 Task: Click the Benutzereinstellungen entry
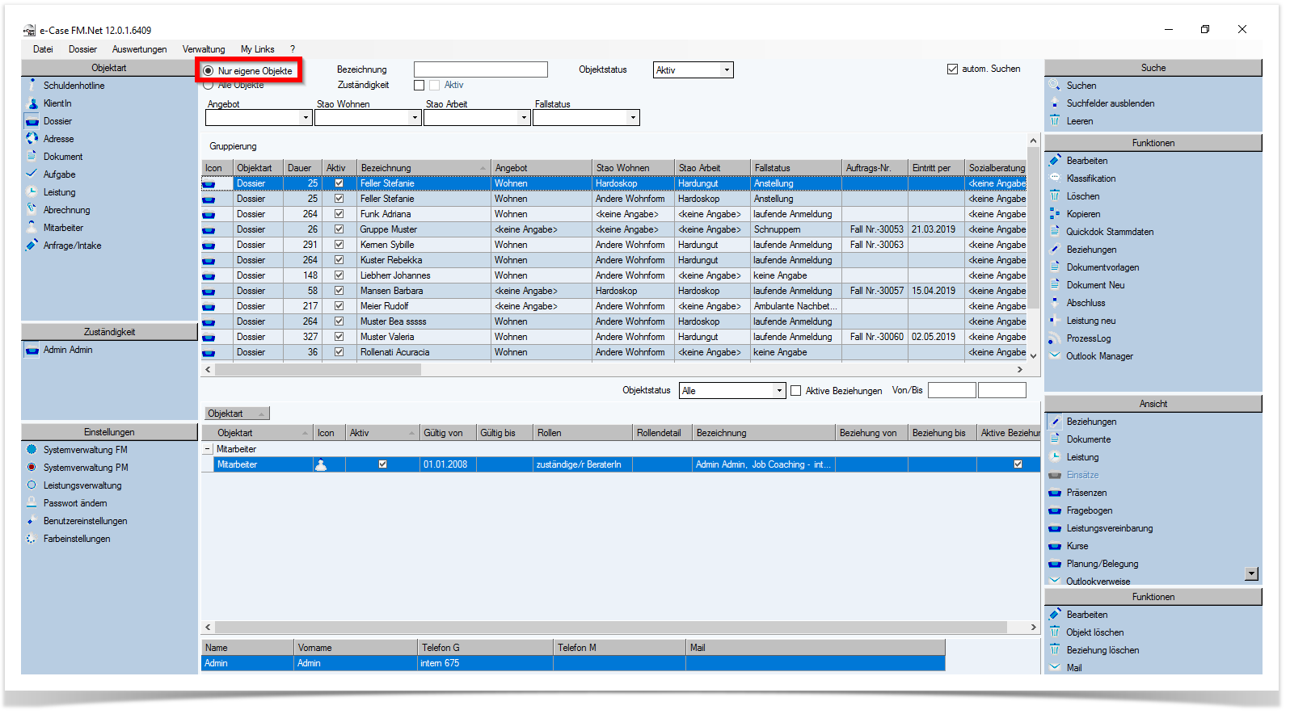[85, 521]
